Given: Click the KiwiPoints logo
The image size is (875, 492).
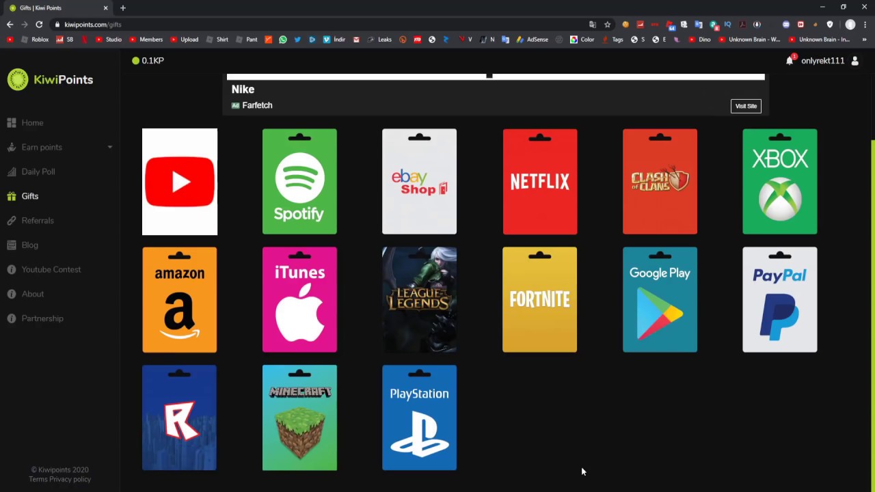Looking at the screenshot, I should pyautogui.click(x=50, y=80).
